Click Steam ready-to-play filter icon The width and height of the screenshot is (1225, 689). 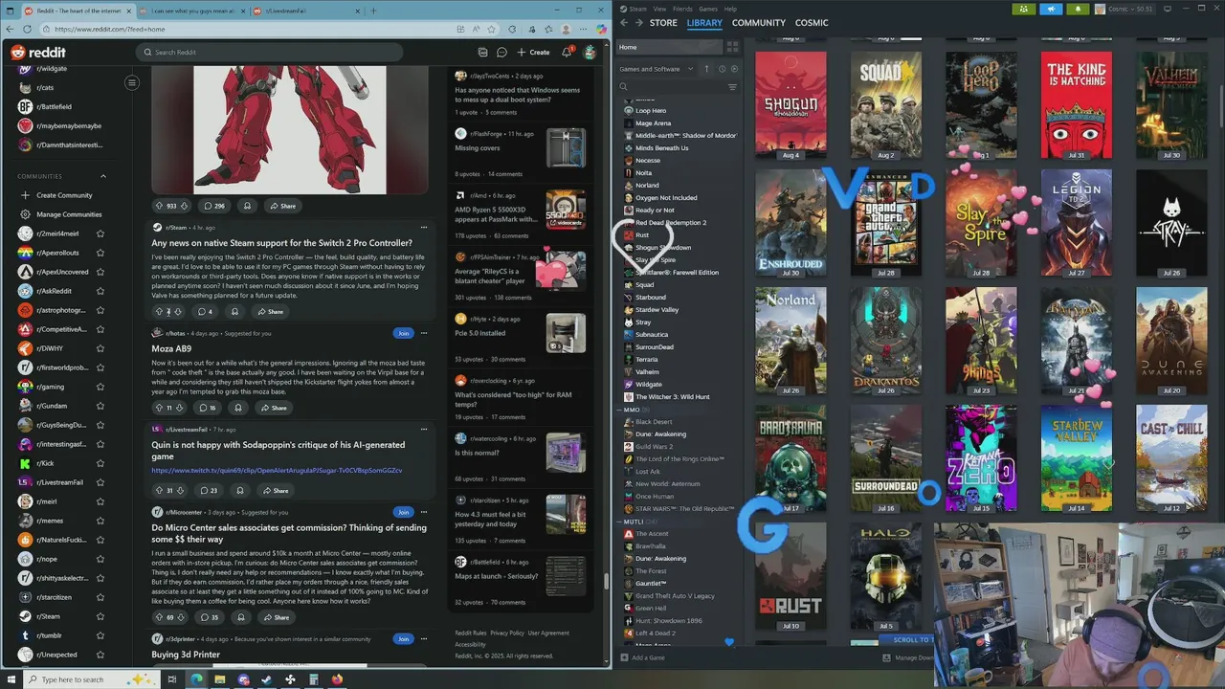pos(735,69)
